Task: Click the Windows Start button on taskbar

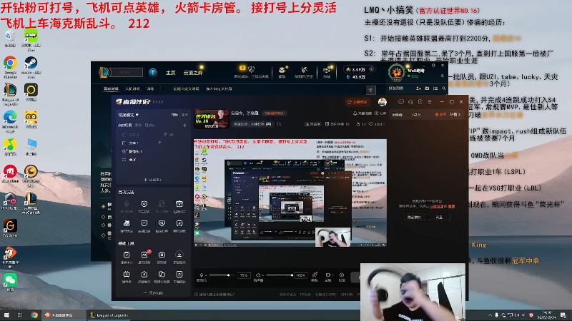Action: pyautogui.click(x=6, y=315)
